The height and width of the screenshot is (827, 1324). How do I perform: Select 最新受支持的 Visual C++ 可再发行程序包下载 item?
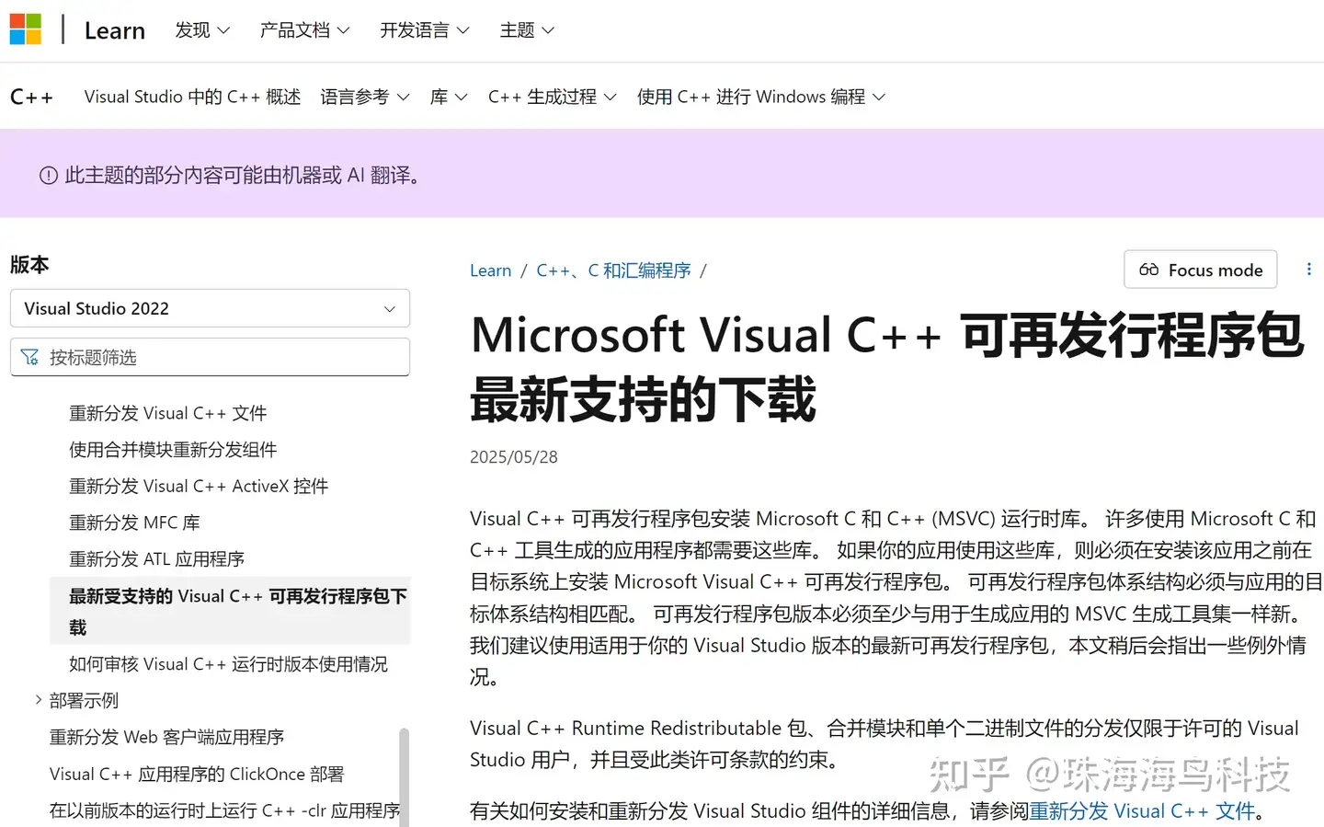tap(230, 611)
